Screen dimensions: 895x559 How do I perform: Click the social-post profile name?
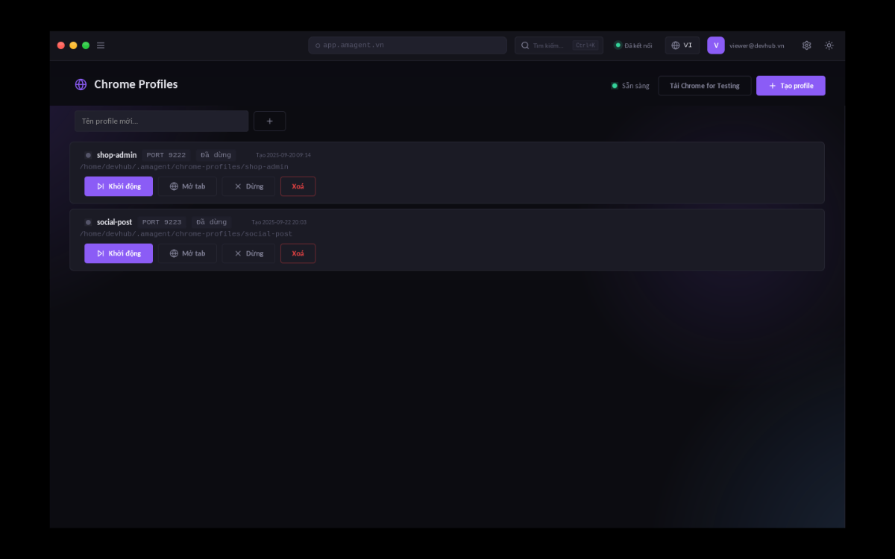pyautogui.click(x=115, y=222)
